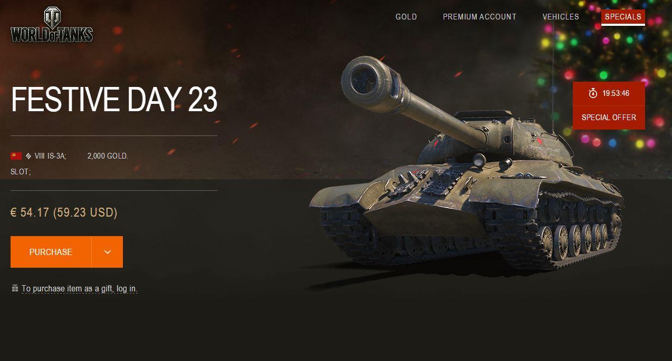The height and width of the screenshot is (361, 672).
Task: Click the gift box icon
Action: tap(15, 288)
